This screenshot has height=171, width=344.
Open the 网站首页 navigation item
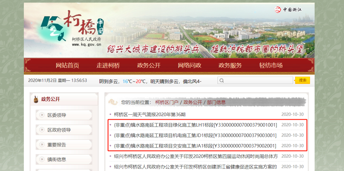click(x=67, y=65)
